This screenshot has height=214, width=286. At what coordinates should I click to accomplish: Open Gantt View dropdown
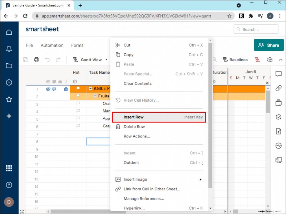[90, 60]
